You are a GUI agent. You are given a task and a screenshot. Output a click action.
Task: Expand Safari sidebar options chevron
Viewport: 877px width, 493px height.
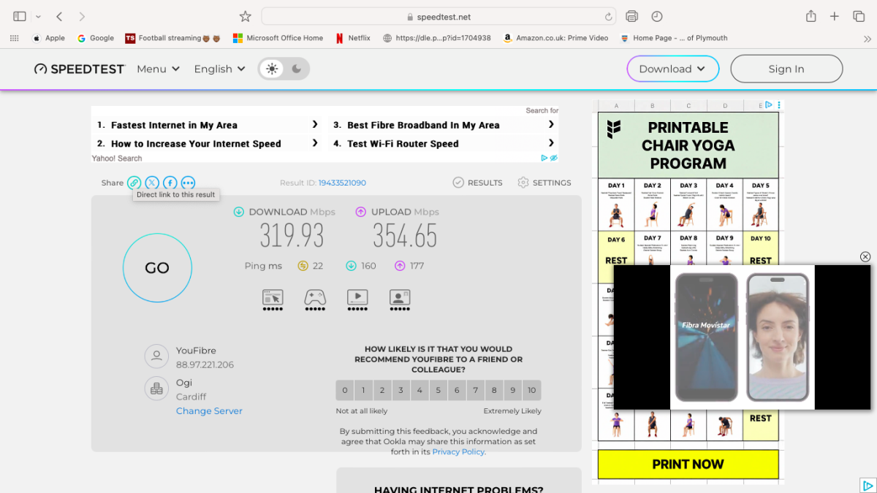(38, 16)
